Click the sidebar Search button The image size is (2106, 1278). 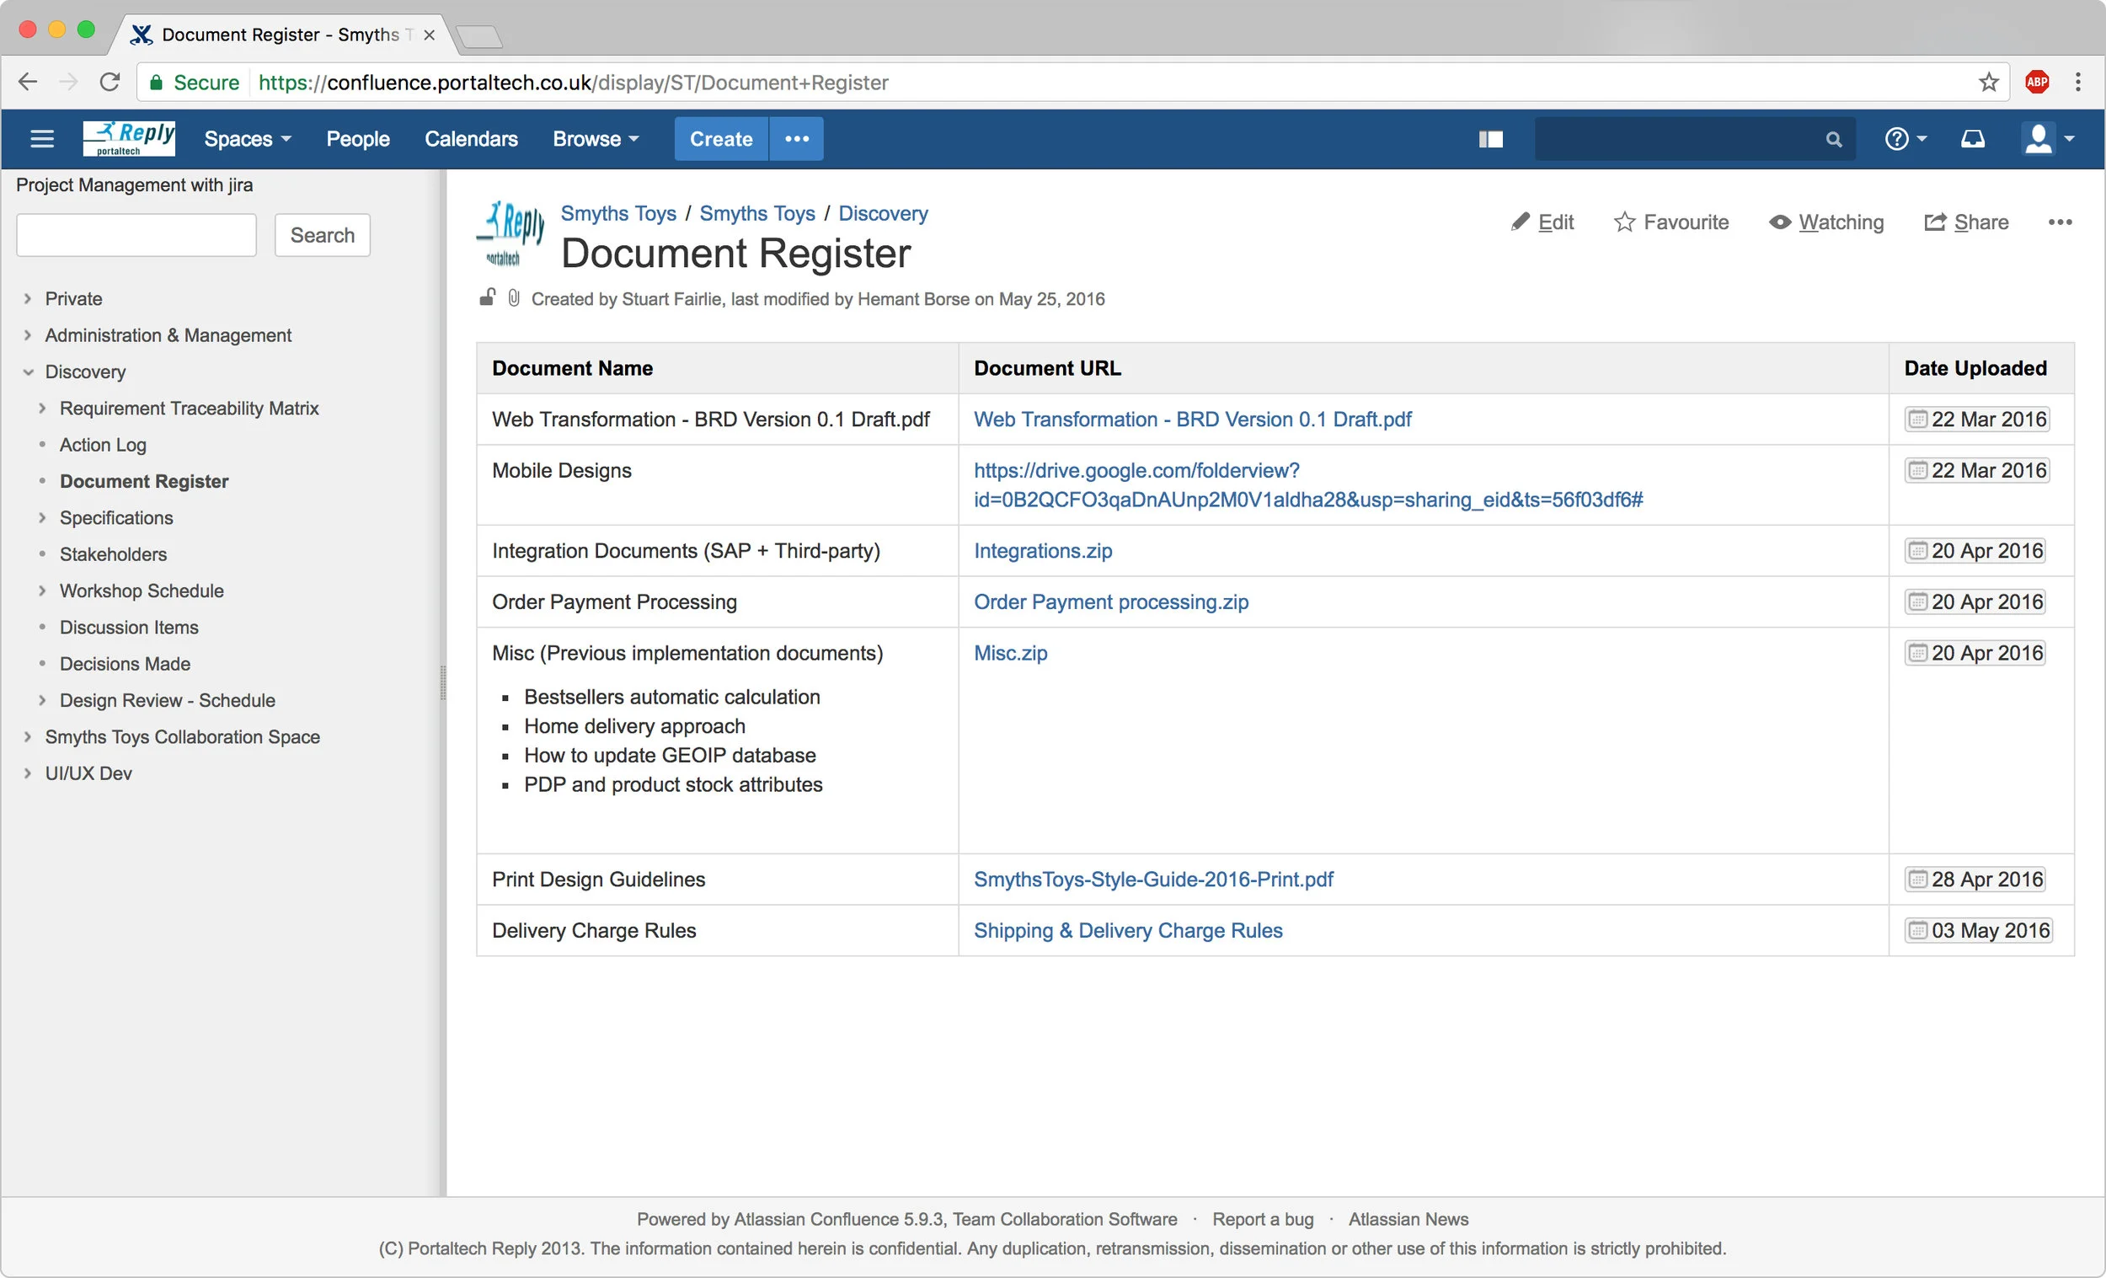coord(323,235)
